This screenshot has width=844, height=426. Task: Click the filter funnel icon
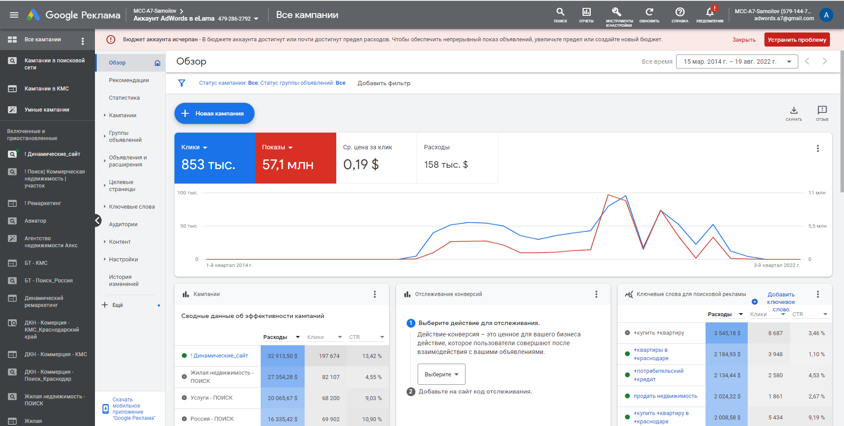(x=182, y=83)
